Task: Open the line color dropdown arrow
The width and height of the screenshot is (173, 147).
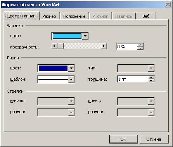Action: (71, 68)
